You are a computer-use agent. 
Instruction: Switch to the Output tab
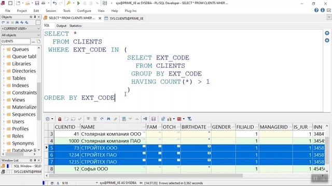(x=61, y=26)
